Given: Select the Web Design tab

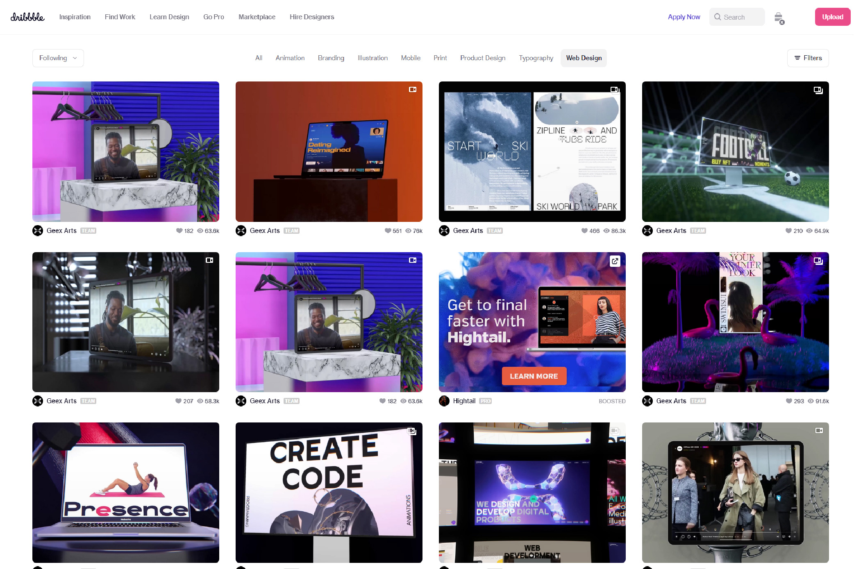Looking at the screenshot, I should 584,58.
